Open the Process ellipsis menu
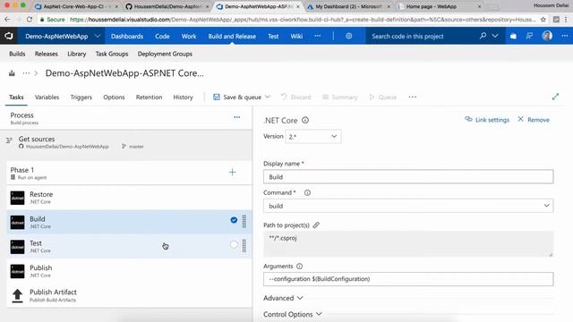The height and width of the screenshot is (322, 573). click(236, 117)
